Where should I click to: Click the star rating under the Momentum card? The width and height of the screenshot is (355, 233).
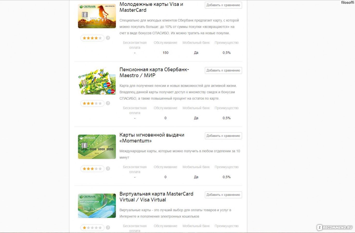(92, 169)
